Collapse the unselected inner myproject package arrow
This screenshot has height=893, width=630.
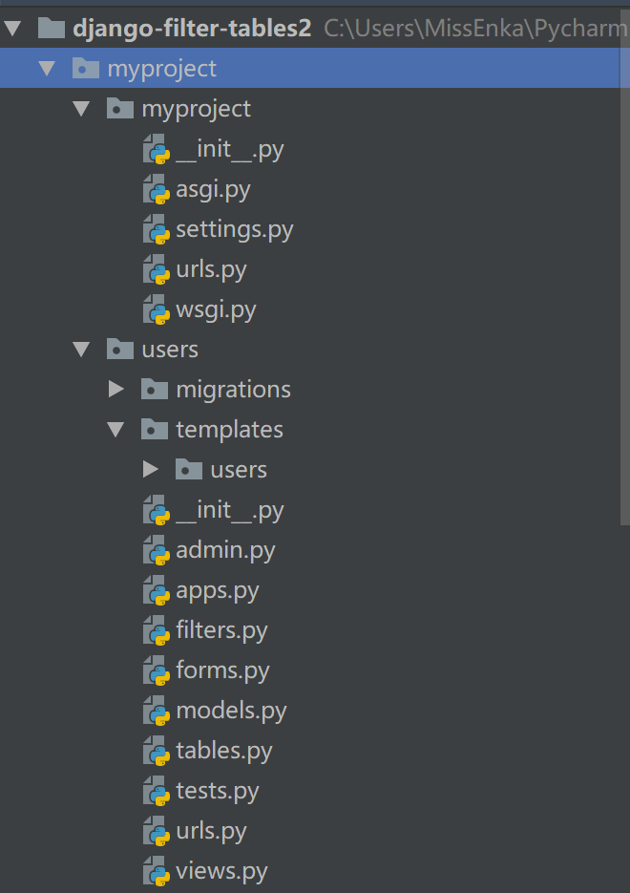pos(81,109)
